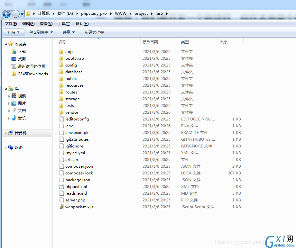Click the 2345Downloads folder icon

tap(14, 74)
